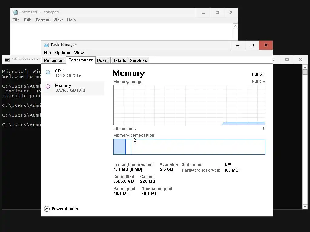310x232 pixels.
Task: Switch to the Processes tab
Action: point(54,60)
